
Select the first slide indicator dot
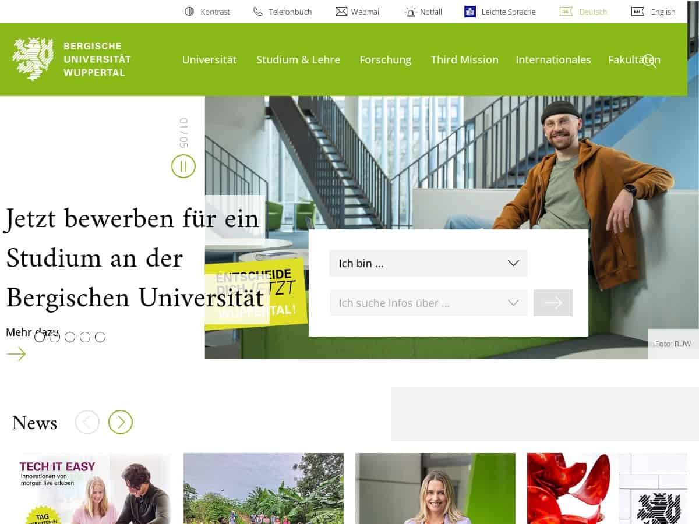tap(40, 337)
